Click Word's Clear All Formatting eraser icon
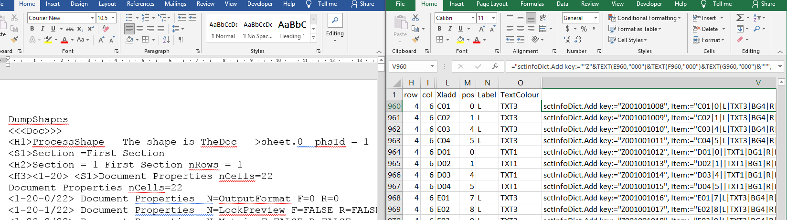This screenshot has height=220, width=787. click(106, 29)
